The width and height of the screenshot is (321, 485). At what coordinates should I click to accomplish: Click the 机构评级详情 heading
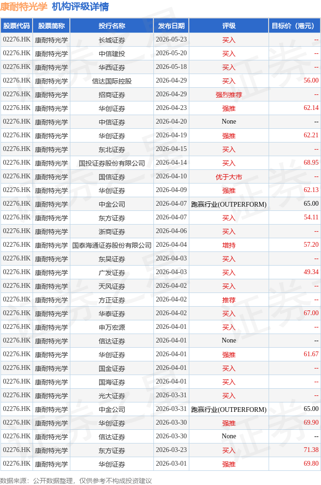(80, 7)
